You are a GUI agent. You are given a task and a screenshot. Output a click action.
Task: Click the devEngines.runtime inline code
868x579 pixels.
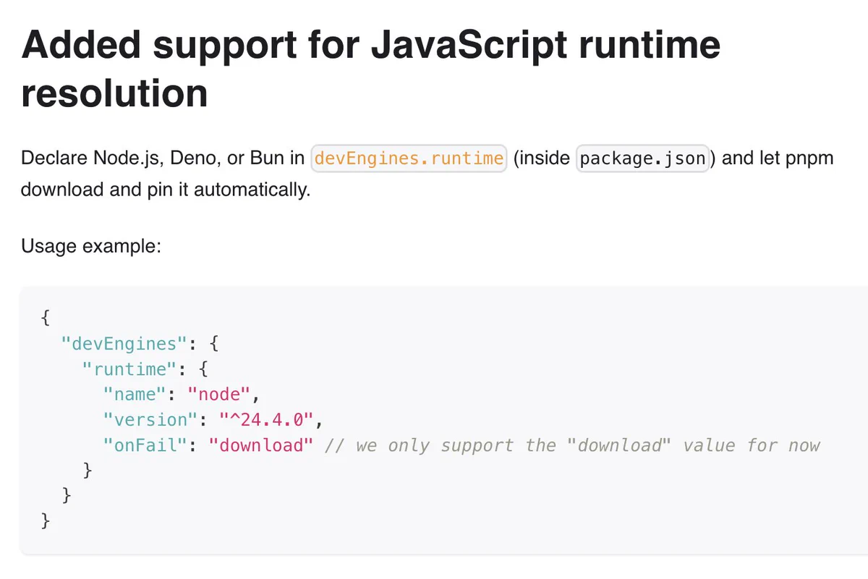(x=409, y=158)
